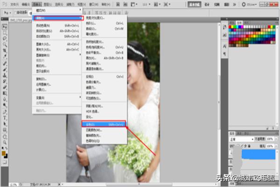Click the horizontal scrollbar of the document
Viewport: 280px width, 187px height.
[x=139, y=184]
